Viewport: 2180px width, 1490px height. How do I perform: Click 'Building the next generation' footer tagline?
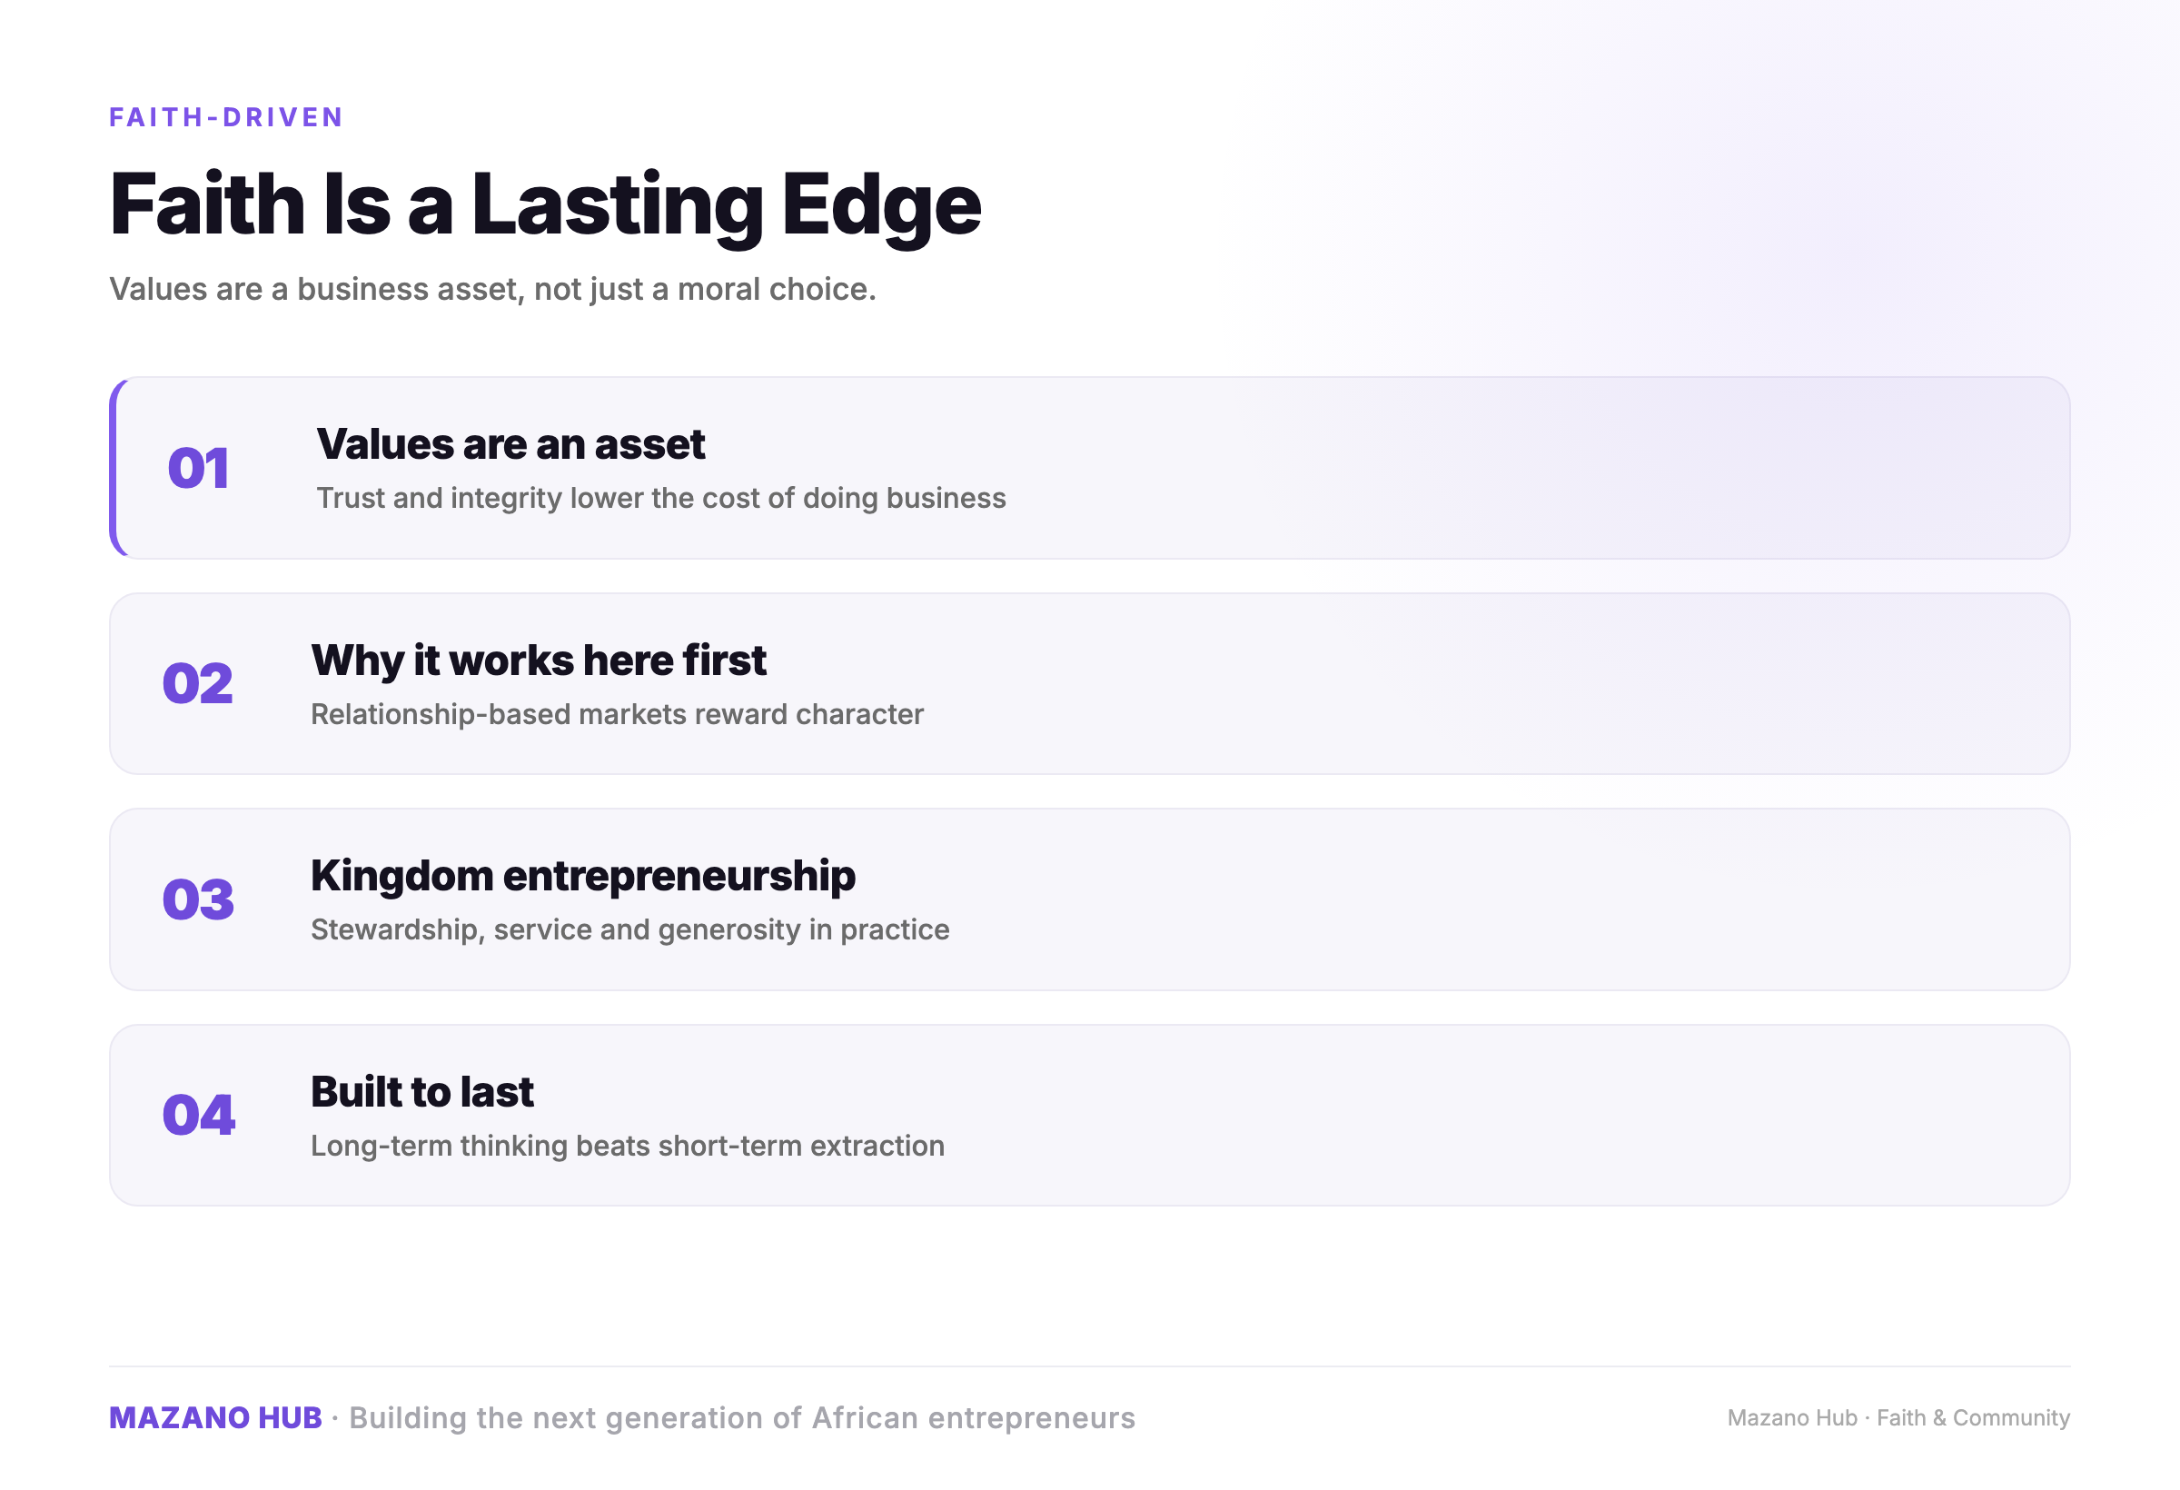click(741, 1416)
